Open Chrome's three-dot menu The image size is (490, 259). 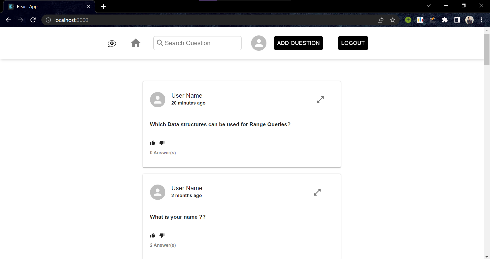(482, 20)
